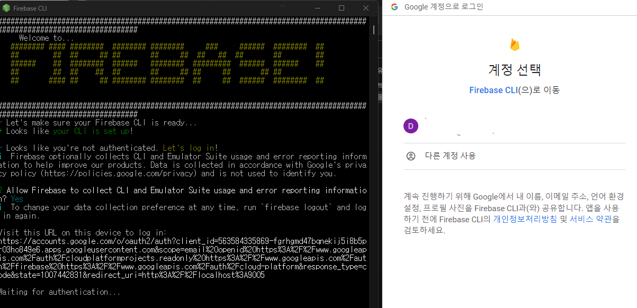Click the yellow FIREBASE ASCII art banner
This screenshot has width=637, height=308.
pos(167,64)
